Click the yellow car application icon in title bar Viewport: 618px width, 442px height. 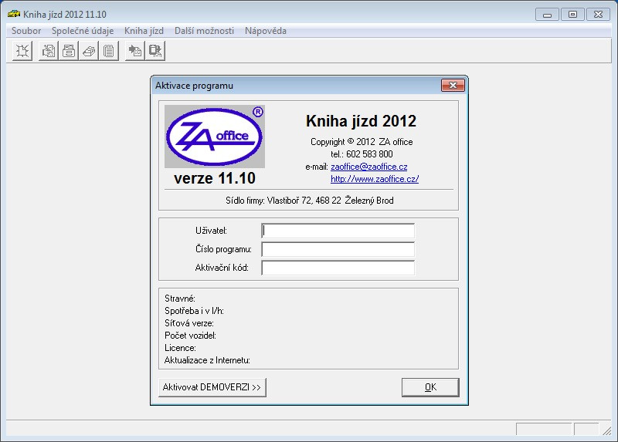[14, 14]
